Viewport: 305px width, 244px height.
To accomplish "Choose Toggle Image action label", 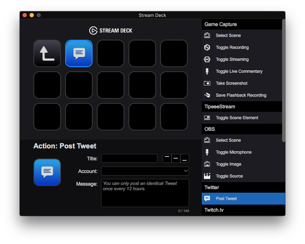I will [x=228, y=164].
